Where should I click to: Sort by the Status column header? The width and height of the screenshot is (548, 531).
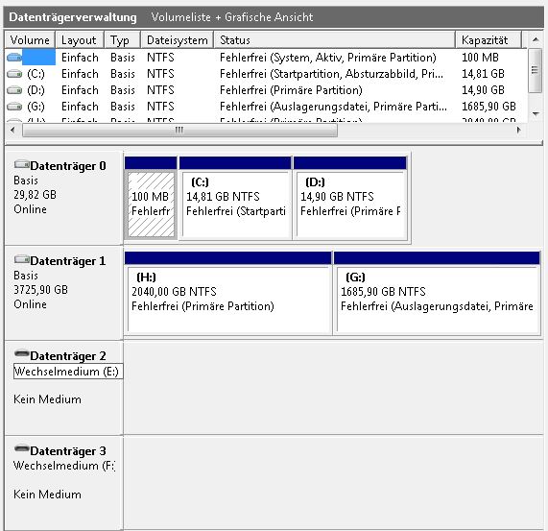(335, 40)
